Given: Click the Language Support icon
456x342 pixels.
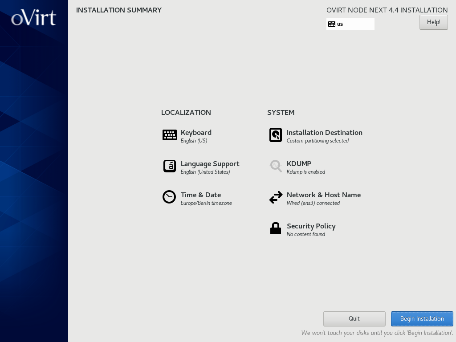Looking at the screenshot, I should point(170,166).
